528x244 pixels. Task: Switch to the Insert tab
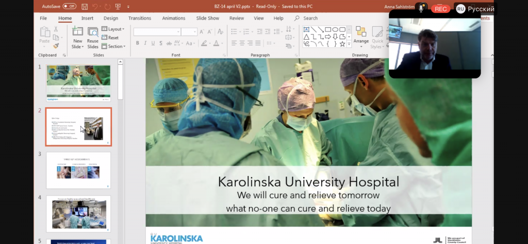[87, 18]
